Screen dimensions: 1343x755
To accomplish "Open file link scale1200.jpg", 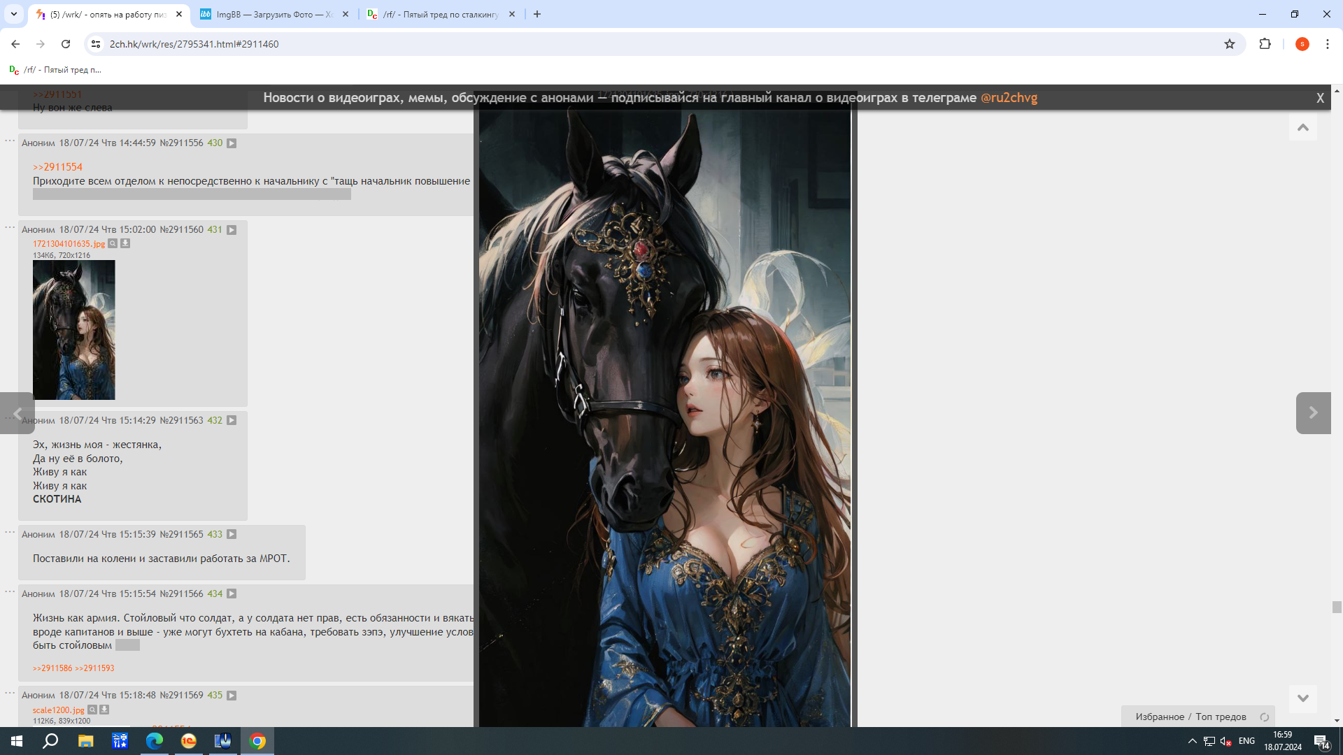I will click(58, 710).
